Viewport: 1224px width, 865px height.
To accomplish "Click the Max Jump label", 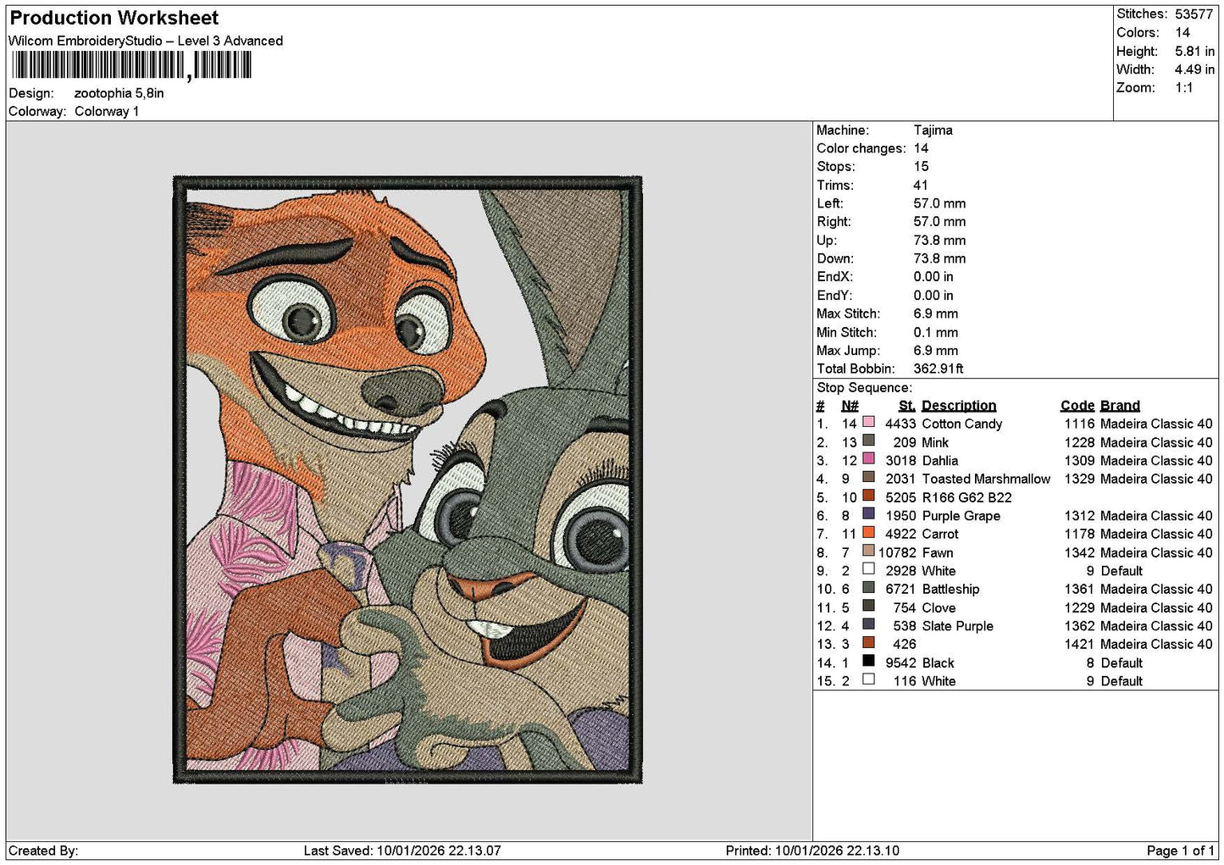I will point(848,350).
